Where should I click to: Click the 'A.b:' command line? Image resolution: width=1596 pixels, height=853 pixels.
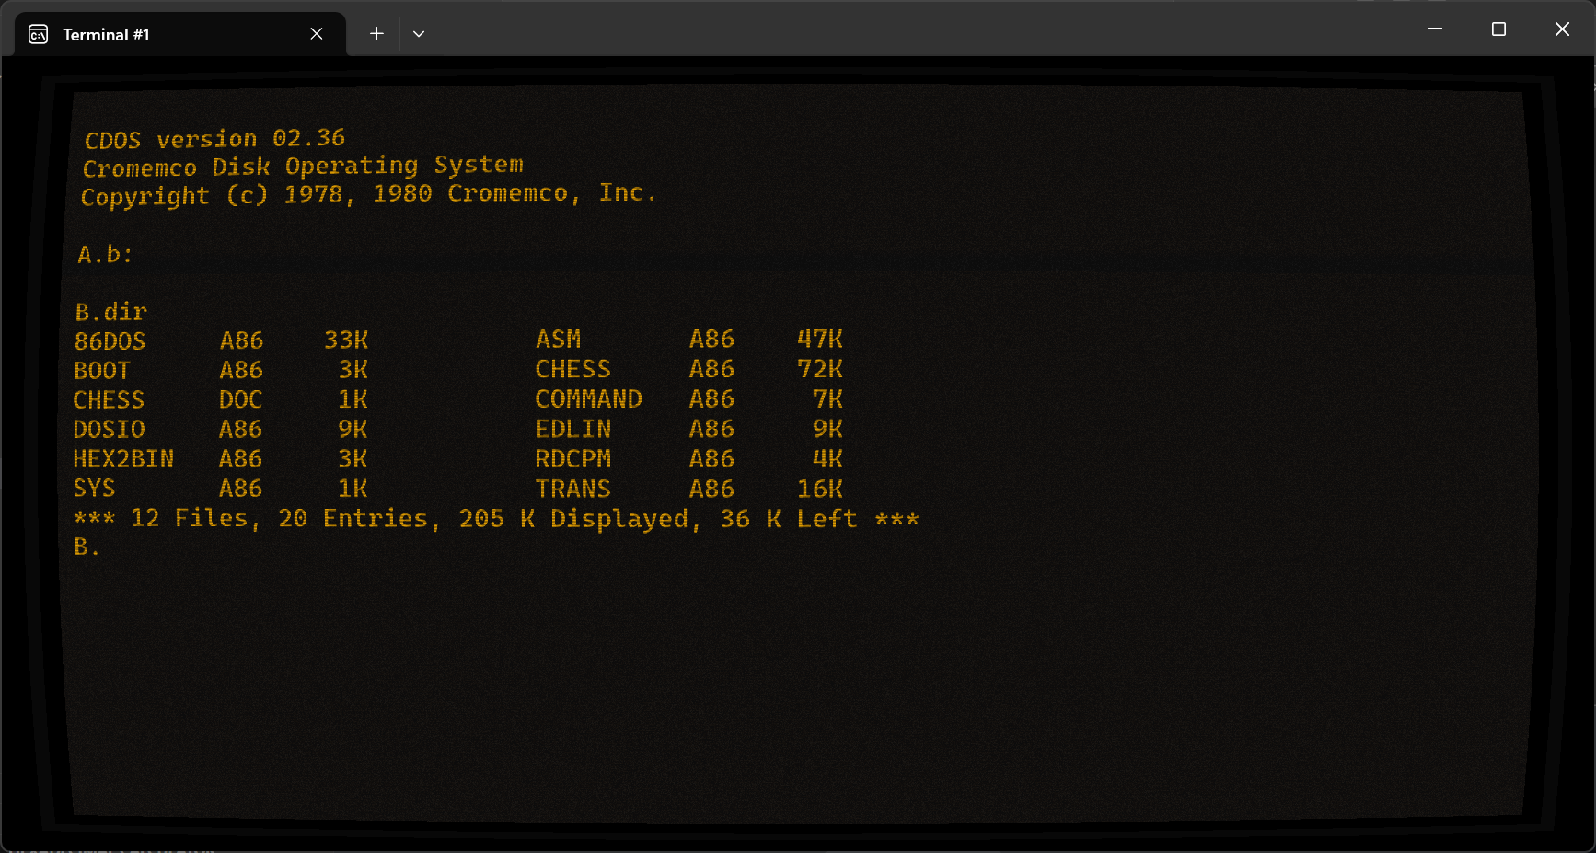[105, 254]
